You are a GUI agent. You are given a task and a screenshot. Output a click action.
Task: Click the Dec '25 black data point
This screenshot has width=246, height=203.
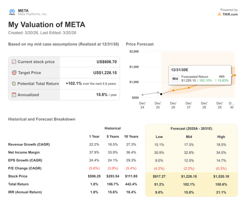(161, 94)
